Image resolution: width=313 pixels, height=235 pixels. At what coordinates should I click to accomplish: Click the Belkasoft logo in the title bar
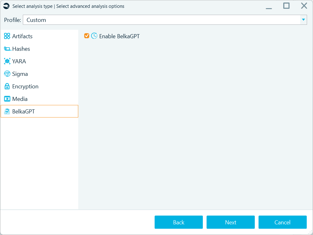click(x=6, y=6)
